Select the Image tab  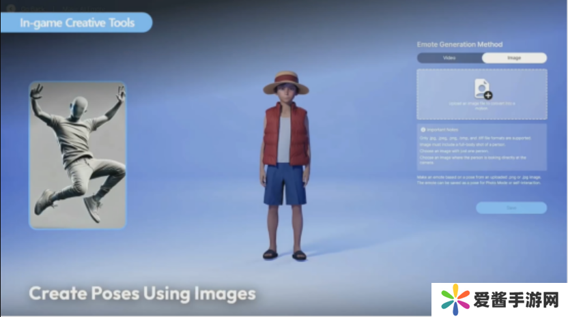click(513, 58)
